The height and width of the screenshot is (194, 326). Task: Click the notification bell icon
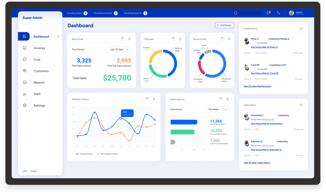click(x=268, y=13)
